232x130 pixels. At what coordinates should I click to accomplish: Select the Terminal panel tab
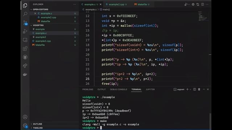(x=136, y=90)
